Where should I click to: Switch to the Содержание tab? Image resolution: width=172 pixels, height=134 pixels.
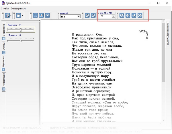[x=4, y=30]
